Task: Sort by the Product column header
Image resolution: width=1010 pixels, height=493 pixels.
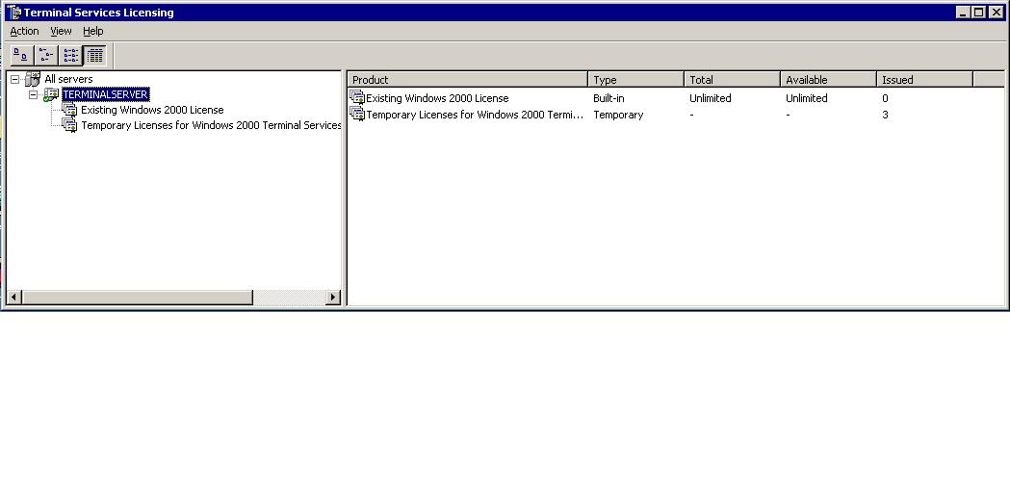Action: coord(468,80)
